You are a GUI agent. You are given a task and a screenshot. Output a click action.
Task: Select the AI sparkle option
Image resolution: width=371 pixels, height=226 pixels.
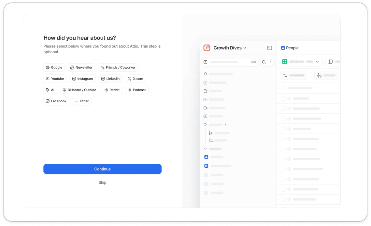tap(50, 90)
